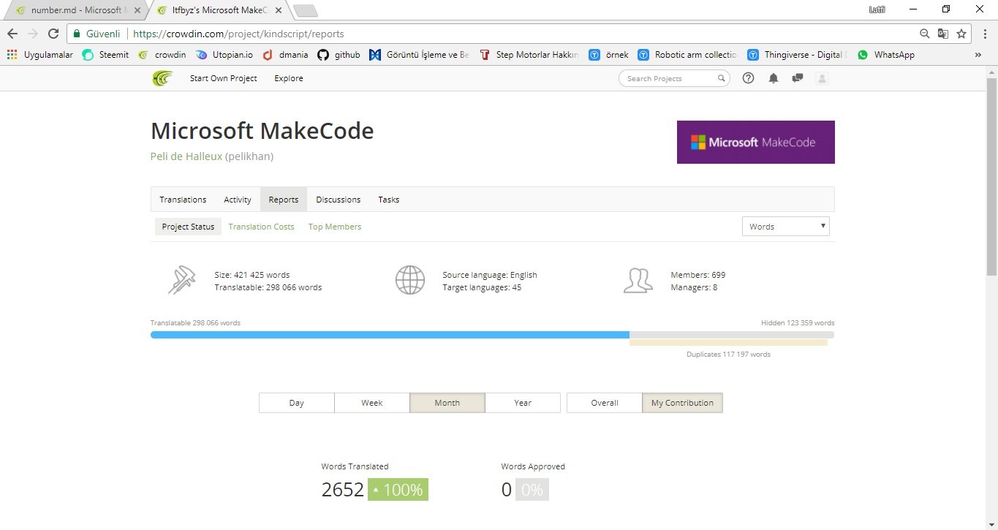998x530 pixels.
Task: Click the green 100% badge
Action: tap(398, 490)
